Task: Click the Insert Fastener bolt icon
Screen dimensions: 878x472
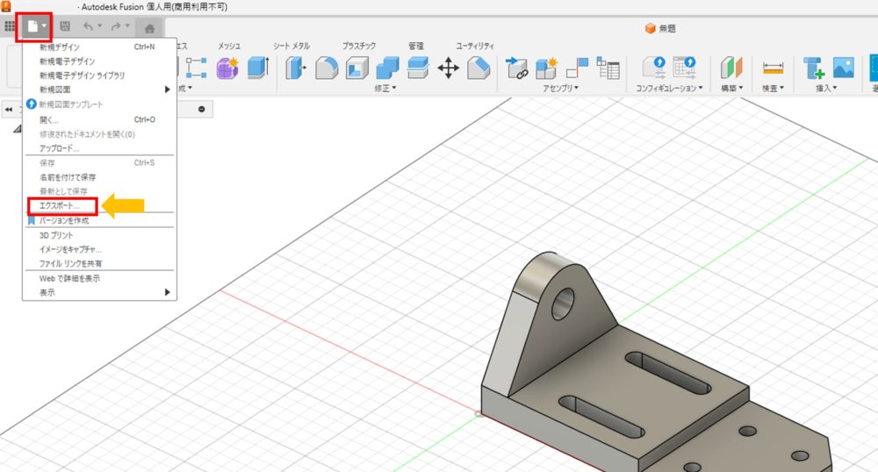Action: (814, 68)
